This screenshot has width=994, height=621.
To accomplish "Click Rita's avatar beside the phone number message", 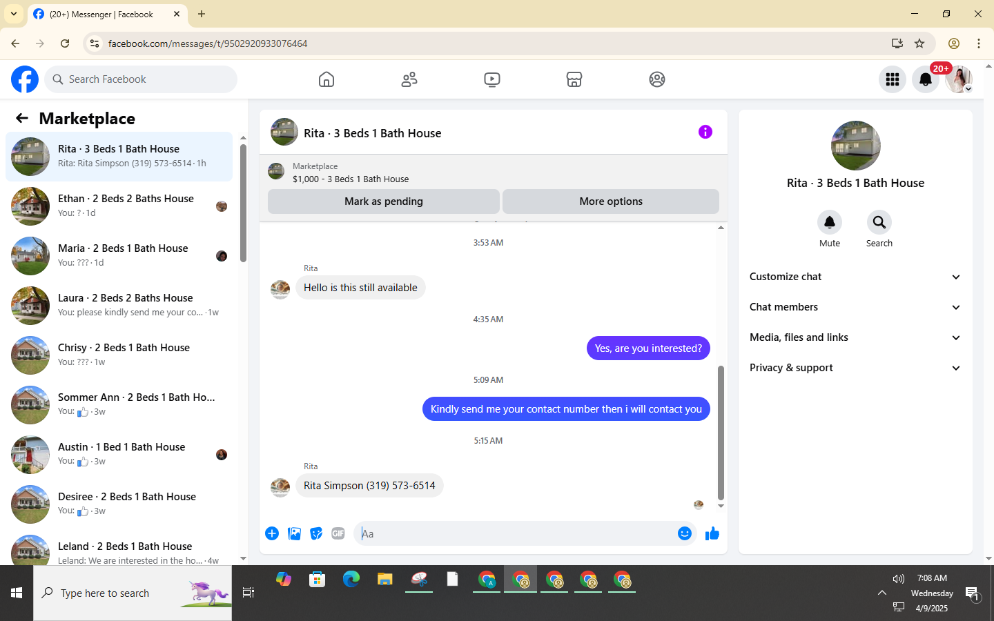I will click(x=280, y=487).
